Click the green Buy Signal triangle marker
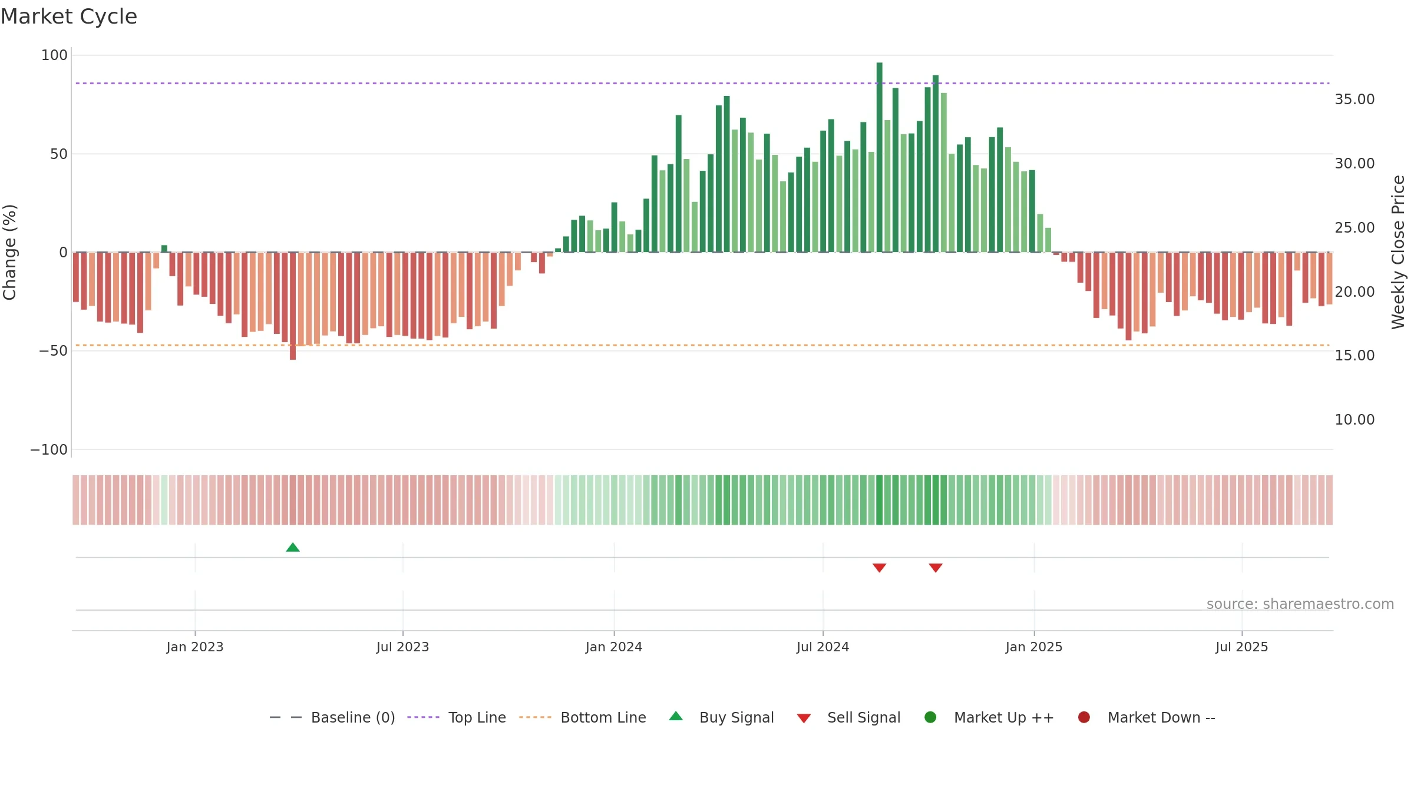This screenshot has width=1414, height=795. tap(293, 548)
